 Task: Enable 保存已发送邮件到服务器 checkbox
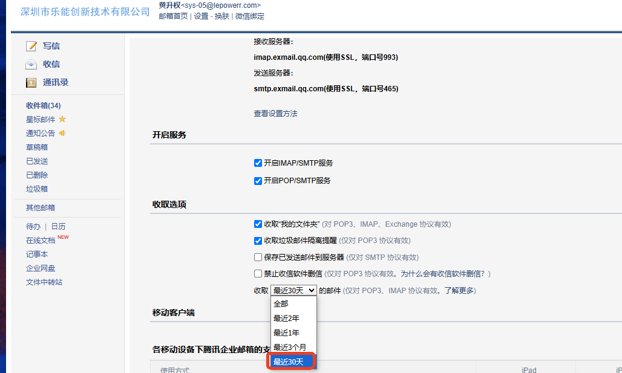point(258,257)
